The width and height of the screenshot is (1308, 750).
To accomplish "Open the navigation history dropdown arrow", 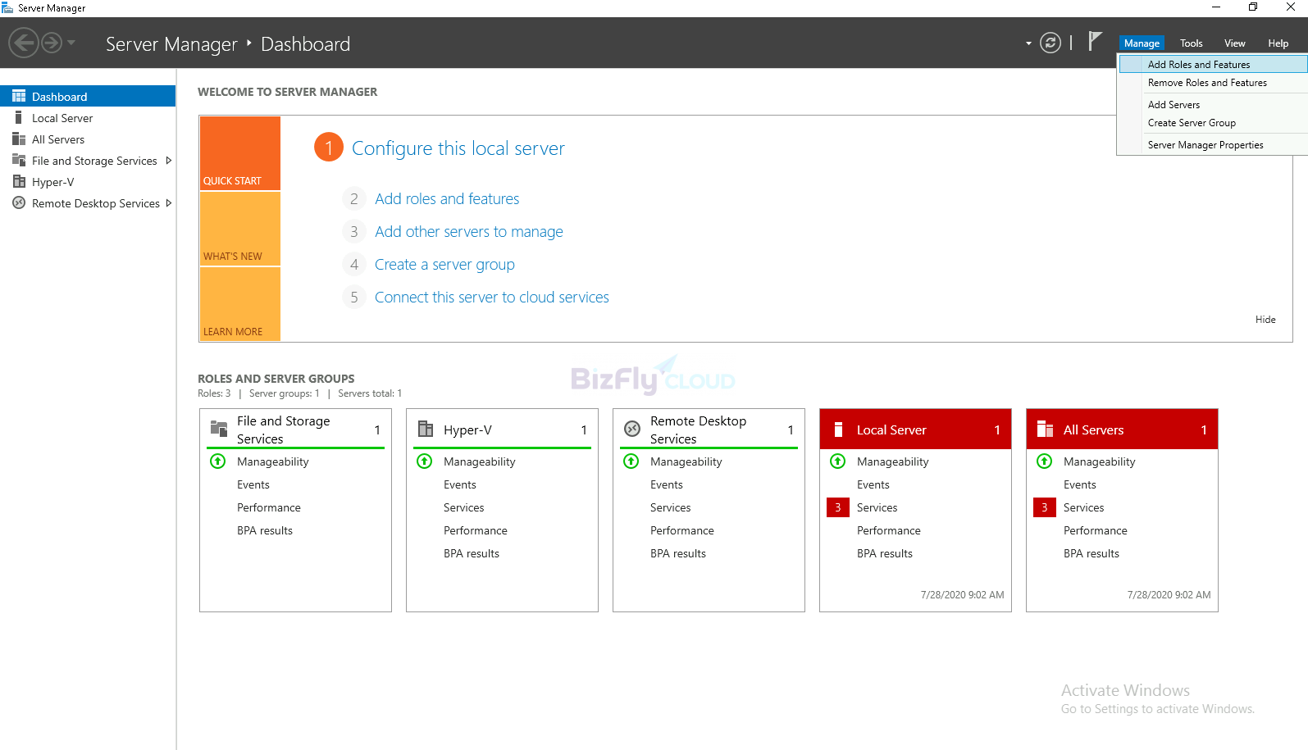I will (x=71, y=43).
